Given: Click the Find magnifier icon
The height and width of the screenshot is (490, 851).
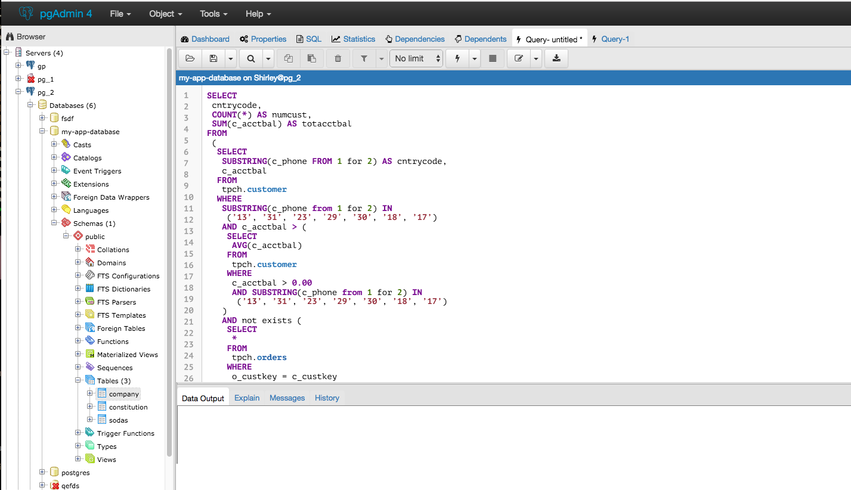Looking at the screenshot, I should point(251,58).
